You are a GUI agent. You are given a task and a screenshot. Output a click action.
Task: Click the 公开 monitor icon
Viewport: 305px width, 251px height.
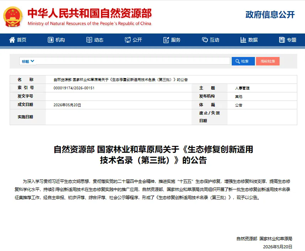(x=128, y=40)
